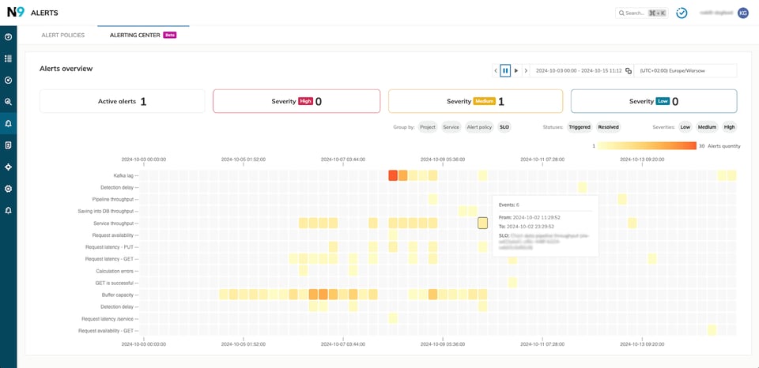759x368 pixels.
Task: Toggle the Medium severity filter chip
Action: [707, 127]
